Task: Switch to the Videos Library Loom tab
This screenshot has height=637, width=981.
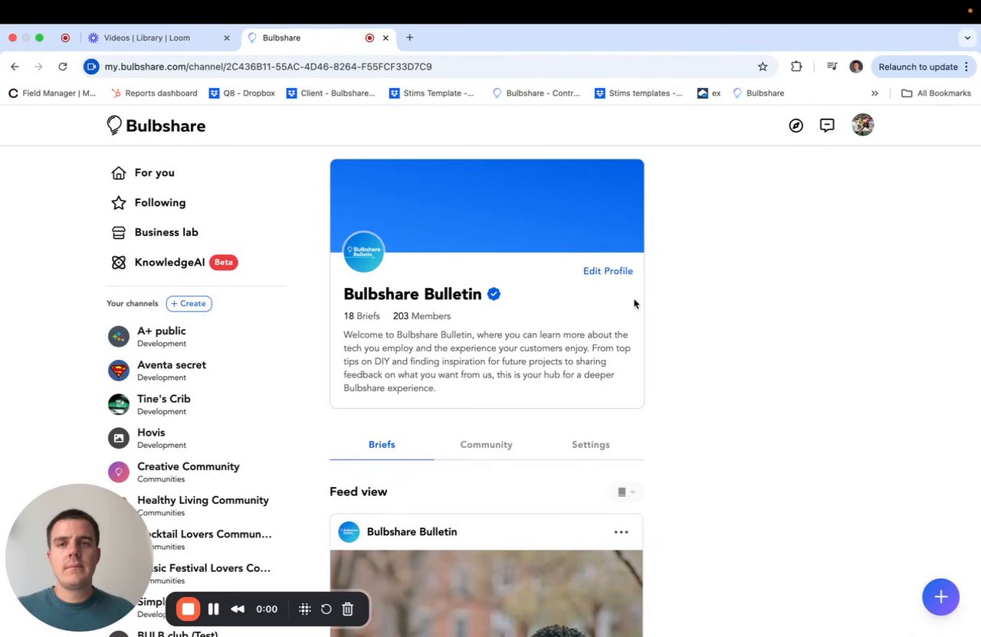Action: tap(159, 38)
